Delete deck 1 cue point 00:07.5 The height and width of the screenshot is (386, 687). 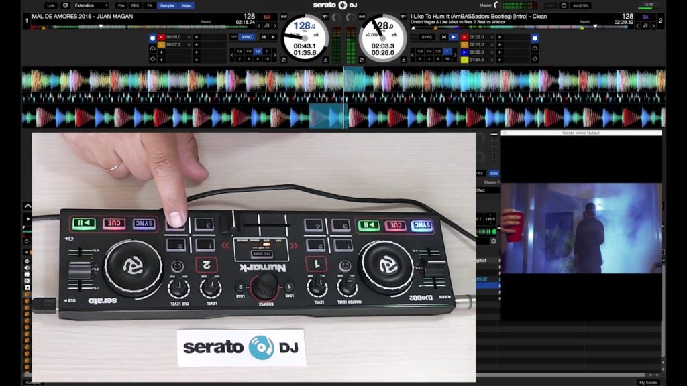(189, 45)
